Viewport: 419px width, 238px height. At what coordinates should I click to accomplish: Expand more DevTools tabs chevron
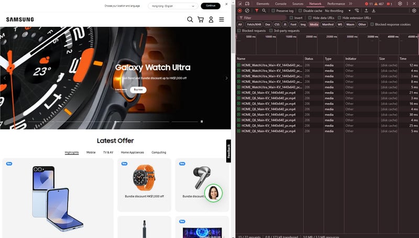(x=350, y=4)
